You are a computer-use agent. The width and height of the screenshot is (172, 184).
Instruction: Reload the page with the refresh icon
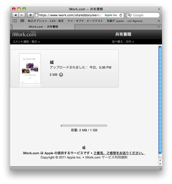pyautogui.click(x=121, y=15)
